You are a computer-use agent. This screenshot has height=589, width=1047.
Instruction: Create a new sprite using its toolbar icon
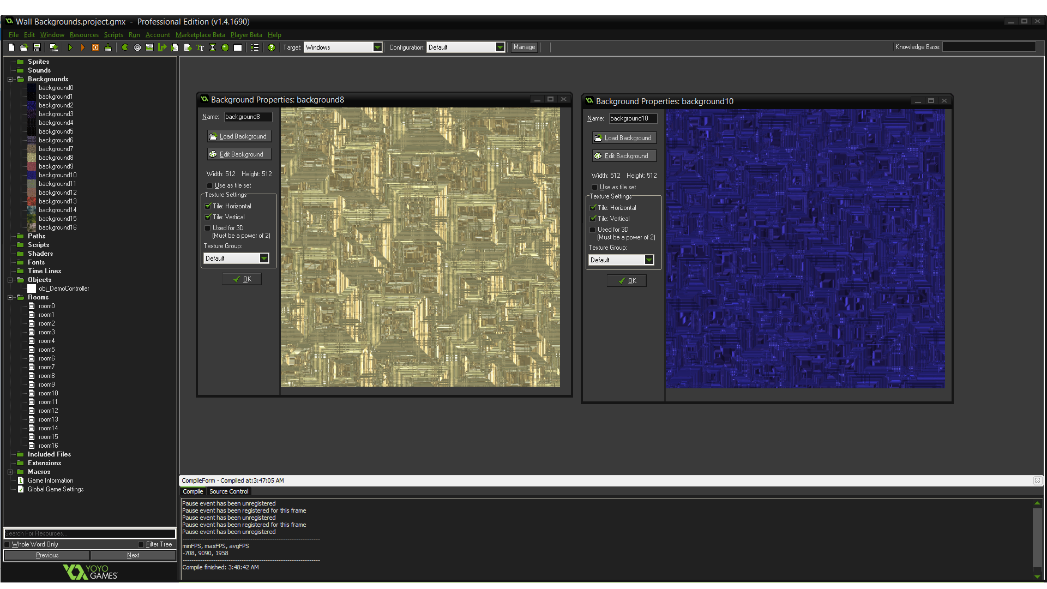pos(125,47)
